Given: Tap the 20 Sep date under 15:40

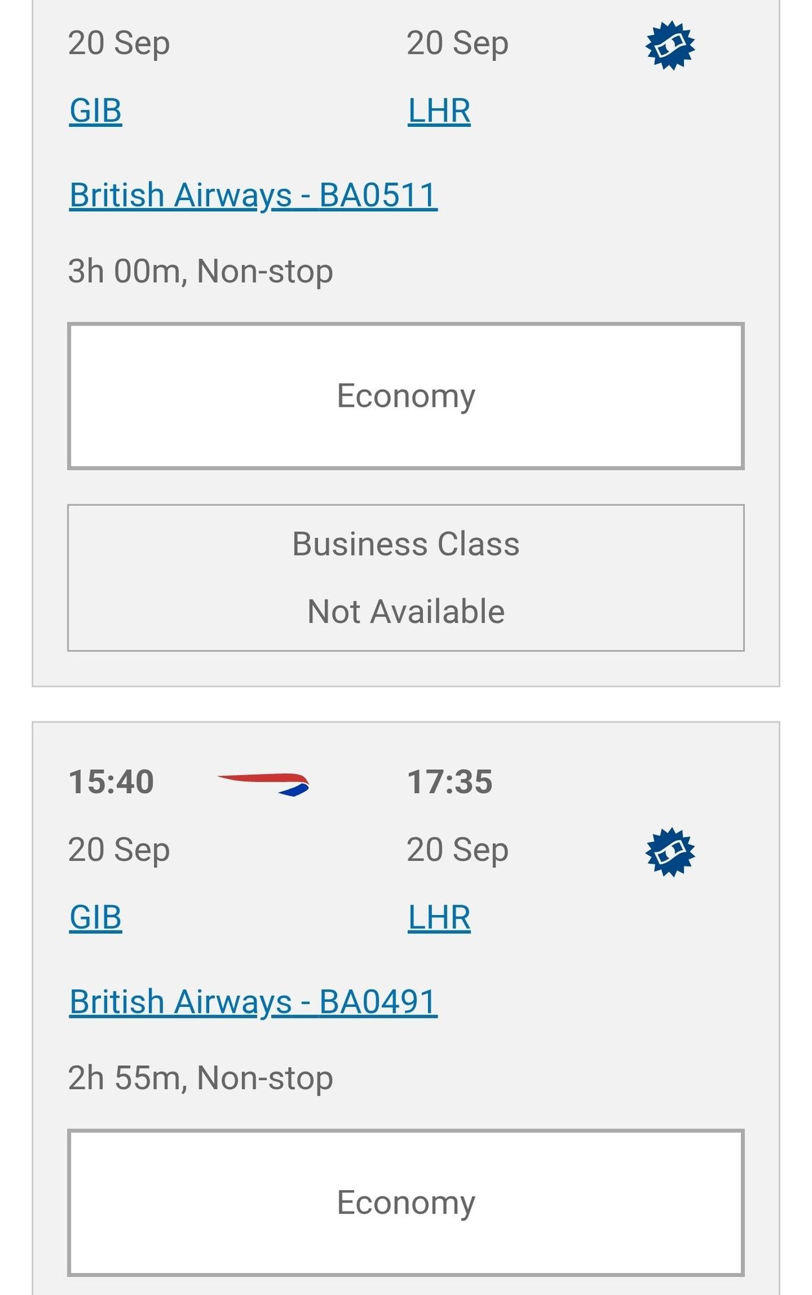Looking at the screenshot, I should click(119, 850).
